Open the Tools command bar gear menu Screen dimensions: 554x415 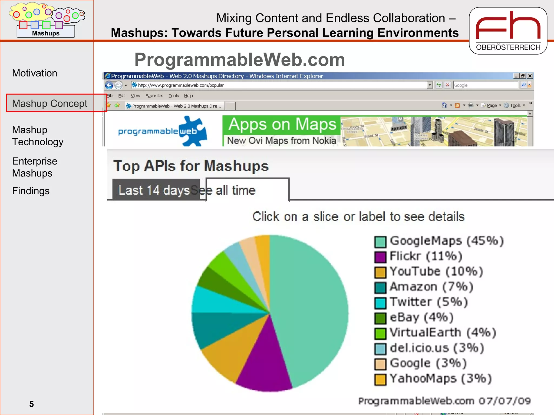(x=515, y=105)
